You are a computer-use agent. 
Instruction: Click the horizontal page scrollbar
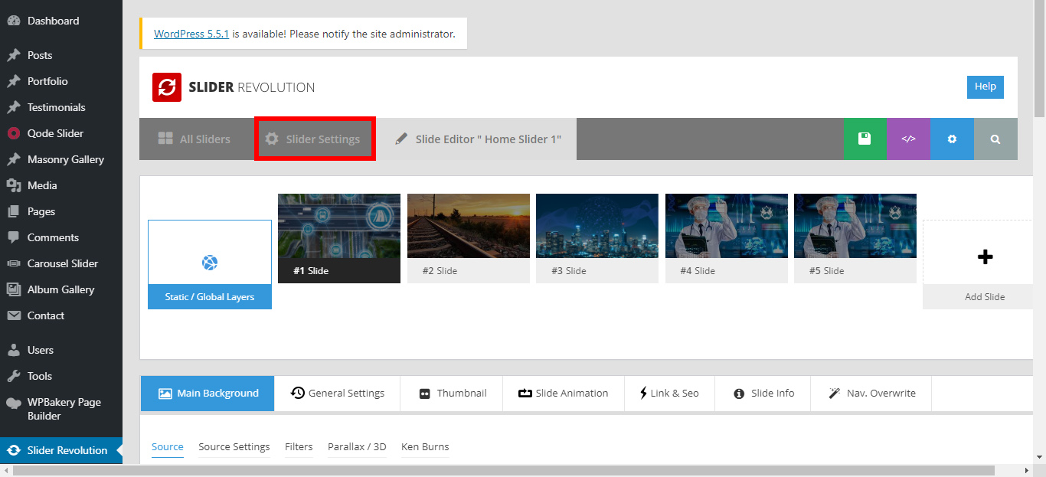(503, 470)
